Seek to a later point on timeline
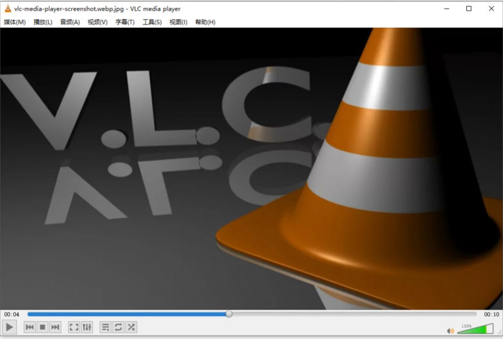Viewport: 503px width, 339px height. [353, 314]
